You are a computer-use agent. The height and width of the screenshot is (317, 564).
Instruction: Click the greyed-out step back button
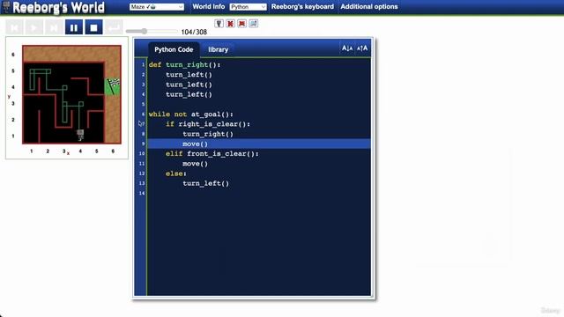point(14,27)
